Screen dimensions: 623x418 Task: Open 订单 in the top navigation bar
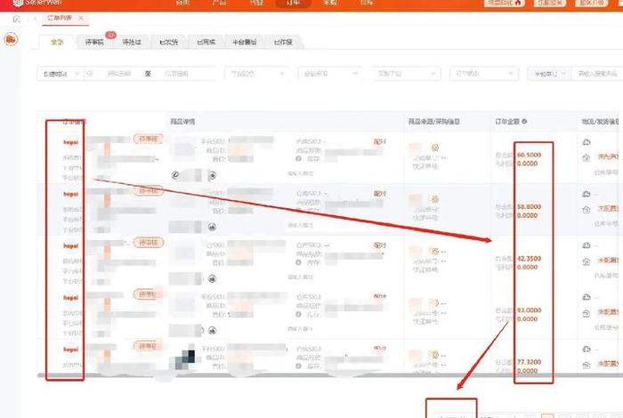(293, 4)
